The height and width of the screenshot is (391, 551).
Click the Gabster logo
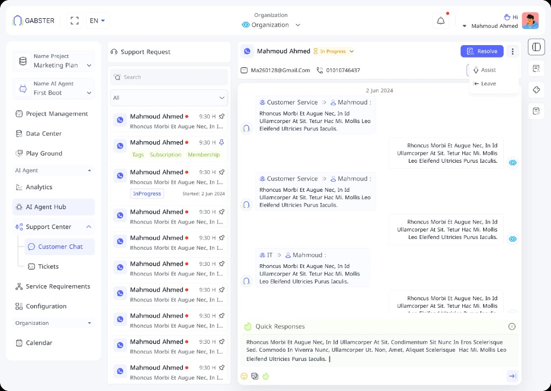[x=34, y=21]
